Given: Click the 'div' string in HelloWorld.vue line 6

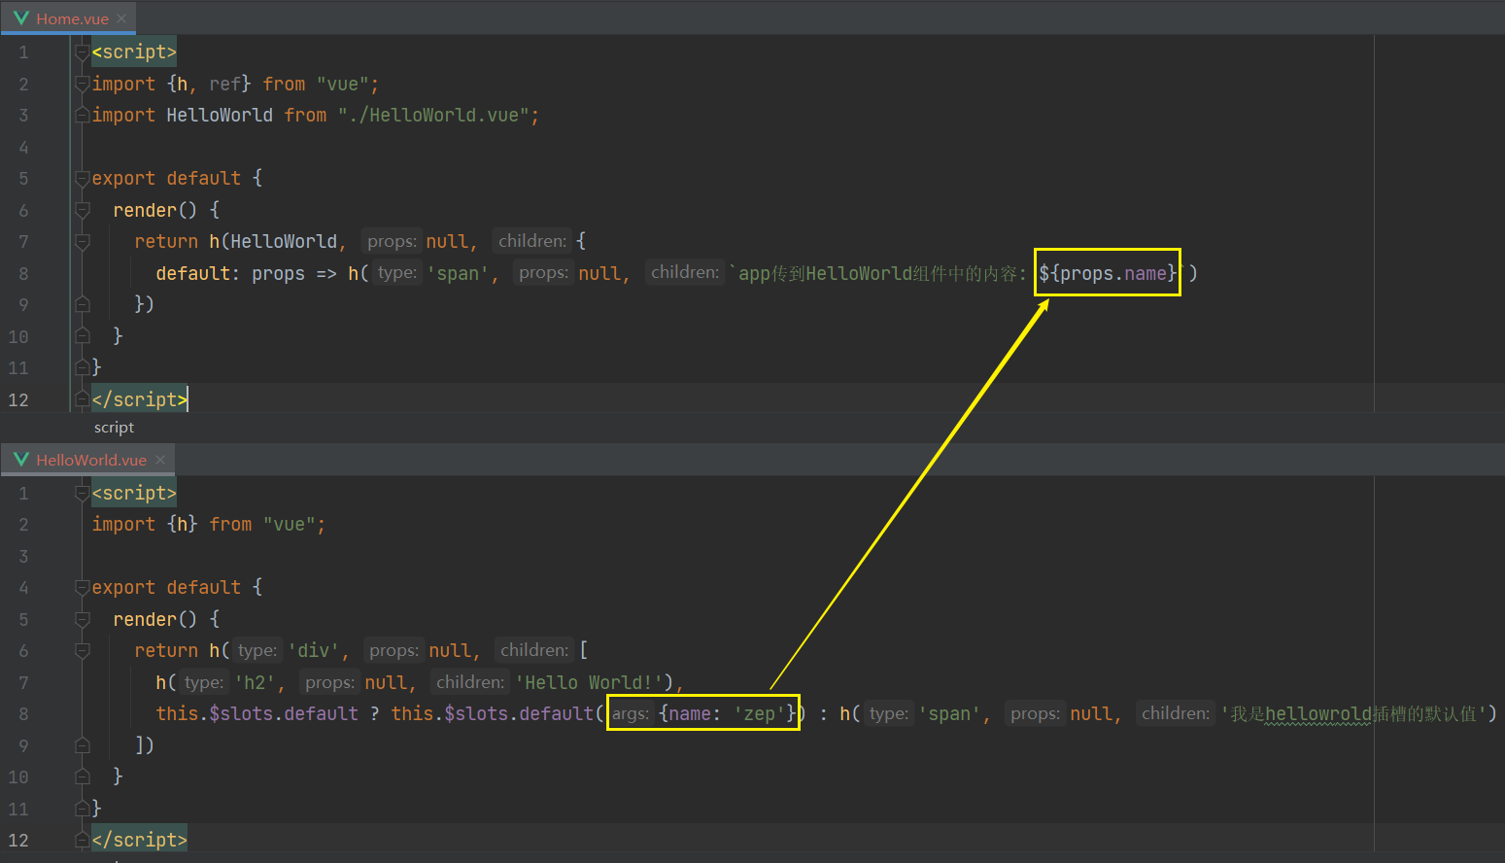Looking at the screenshot, I should [x=314, y=651].
